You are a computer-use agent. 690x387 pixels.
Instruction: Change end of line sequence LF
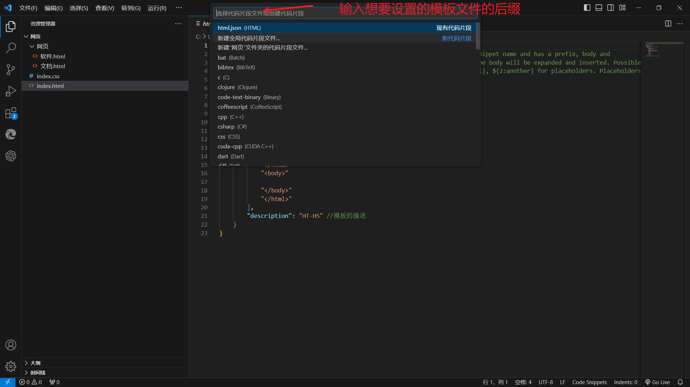pyautogui.click(x=562, y=382)
